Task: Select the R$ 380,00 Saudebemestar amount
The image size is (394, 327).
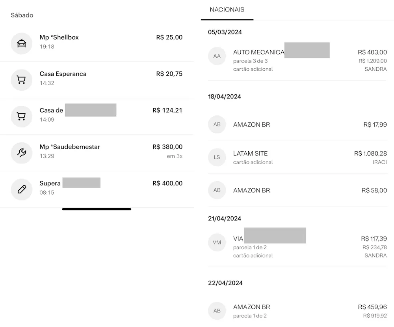Action: tap(167, 147)
